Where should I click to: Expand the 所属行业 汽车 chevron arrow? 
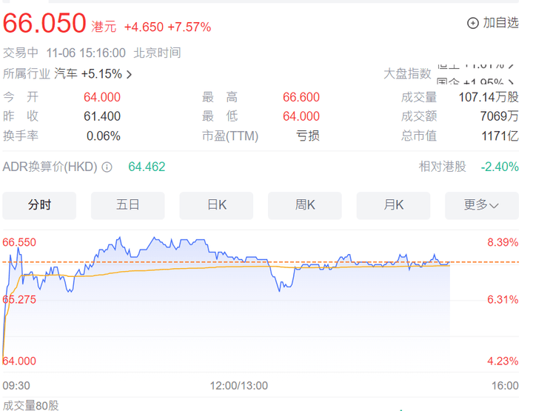130,74
